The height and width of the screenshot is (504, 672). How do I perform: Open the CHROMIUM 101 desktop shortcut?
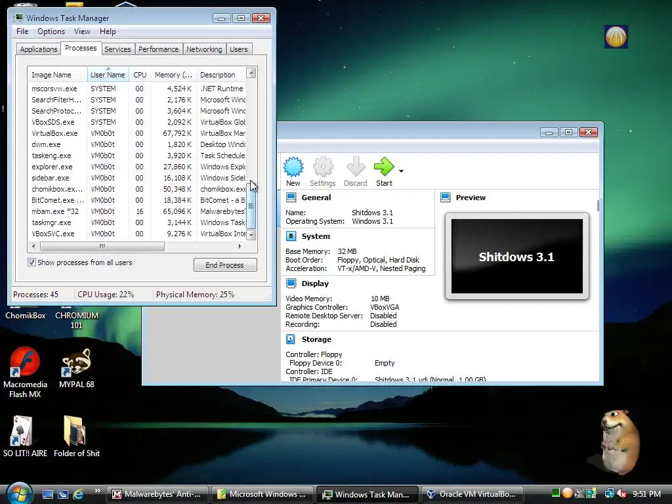click(x=76, y=320)
